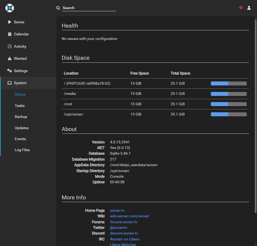Image resolution: width=257 pixels, height=246 pixels.
Task: Open the sonarr.tv home page link
Action: click(117, 211)
